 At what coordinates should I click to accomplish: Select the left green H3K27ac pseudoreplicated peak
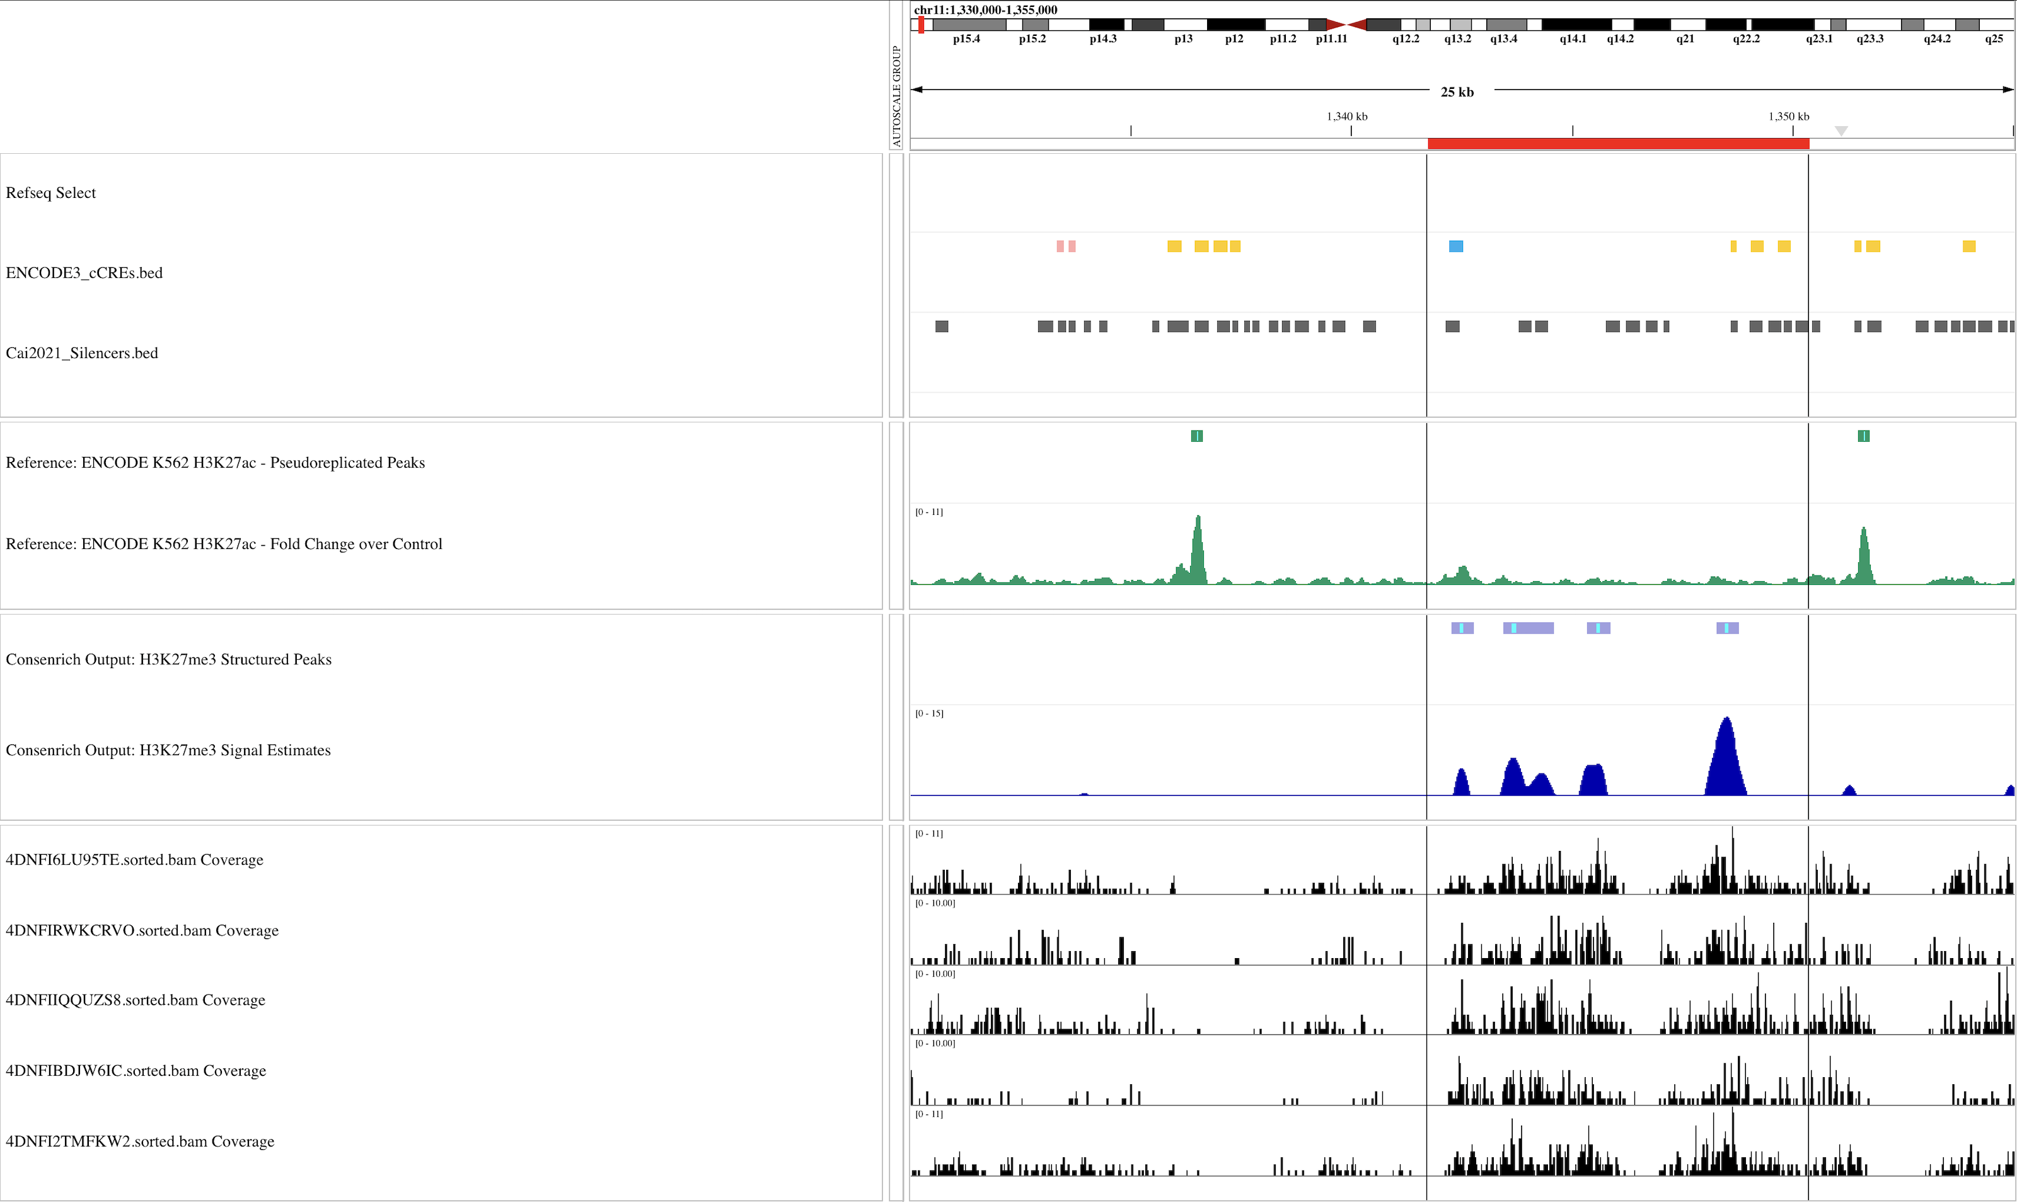click(1197, 436)
